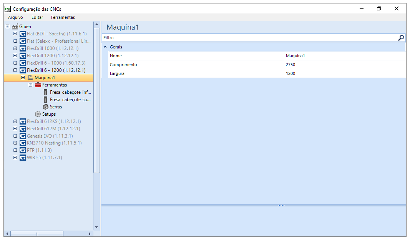Screen dimensions: 410x241
Task: Click the Flat (BDT - Spectra) machine icon
Action: (23, 34)
